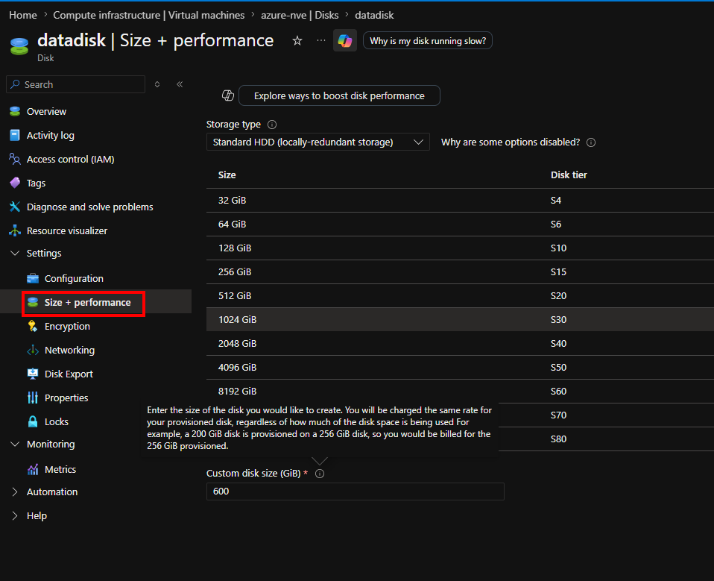Click the sidebar expand/collapse arrows icon
Screen dimensions: 714x581
pyautogui.click(x=157, y=84)
